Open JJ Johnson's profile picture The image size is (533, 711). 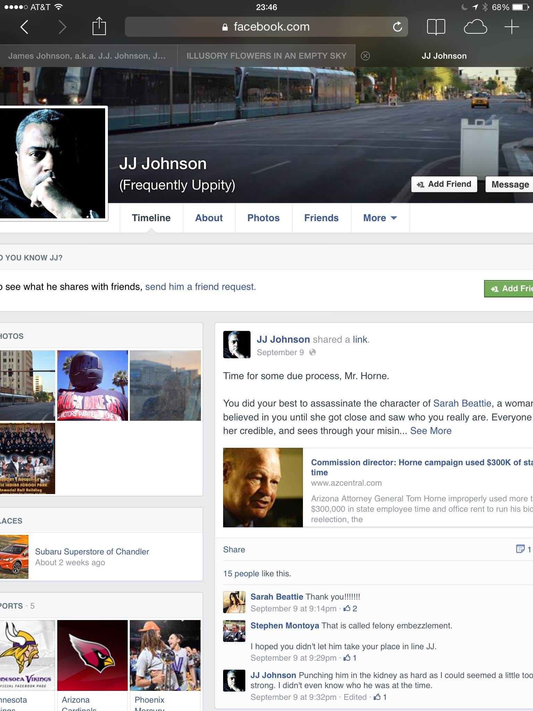pos(53,163)
